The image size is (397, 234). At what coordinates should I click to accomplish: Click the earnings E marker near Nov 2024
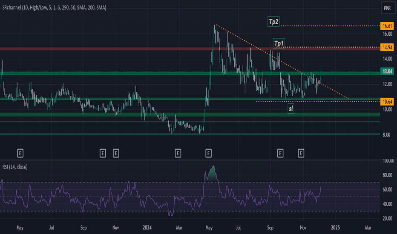pyautogui.click(x=301, y=153)
